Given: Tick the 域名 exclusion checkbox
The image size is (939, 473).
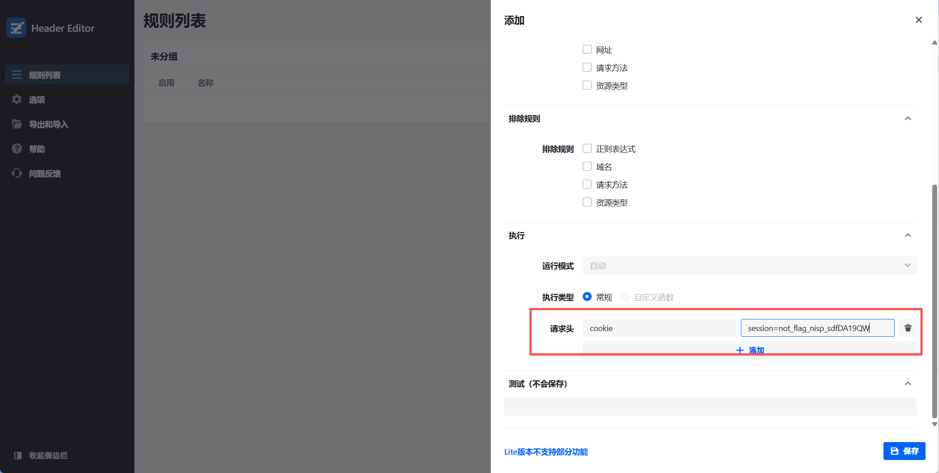Looking at the screenshot, I should coord(587,166).
